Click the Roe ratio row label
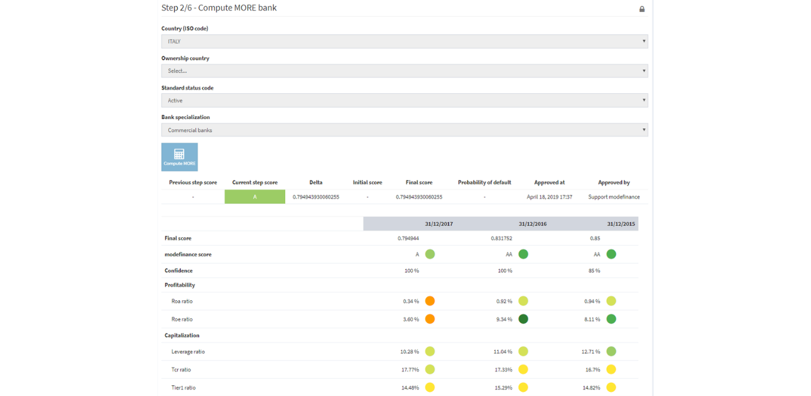This screenshot has width=811, height=396. tap(182, 319)
